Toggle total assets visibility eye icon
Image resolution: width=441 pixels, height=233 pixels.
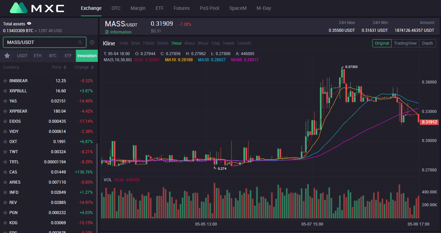pyautogui.click(x=29, y=24)
